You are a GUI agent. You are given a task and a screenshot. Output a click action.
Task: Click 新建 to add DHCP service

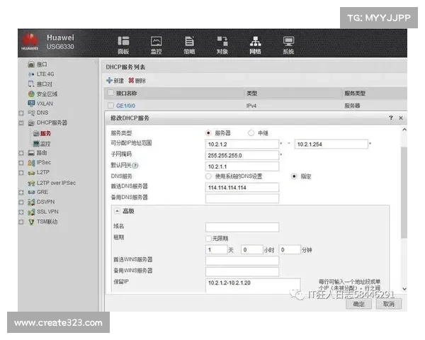115,81
